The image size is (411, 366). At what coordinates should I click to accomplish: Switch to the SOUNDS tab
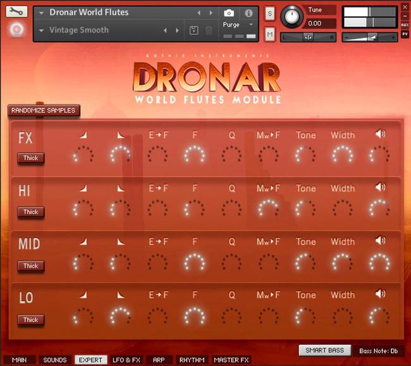coord(55,360)
